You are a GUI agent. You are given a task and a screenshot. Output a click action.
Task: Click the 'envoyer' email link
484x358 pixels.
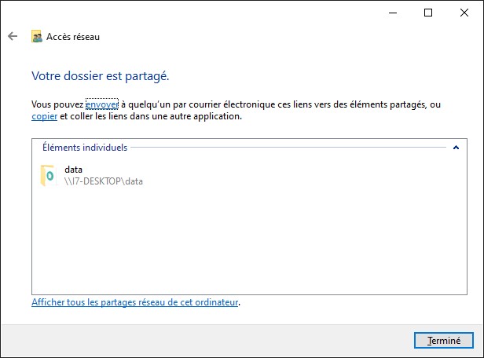[101, 104]
